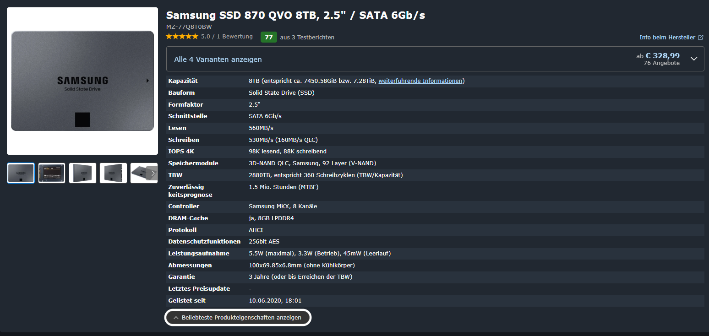Open aus 3 Testberichten reviews
709x336 pixels.
coord(307,38)
